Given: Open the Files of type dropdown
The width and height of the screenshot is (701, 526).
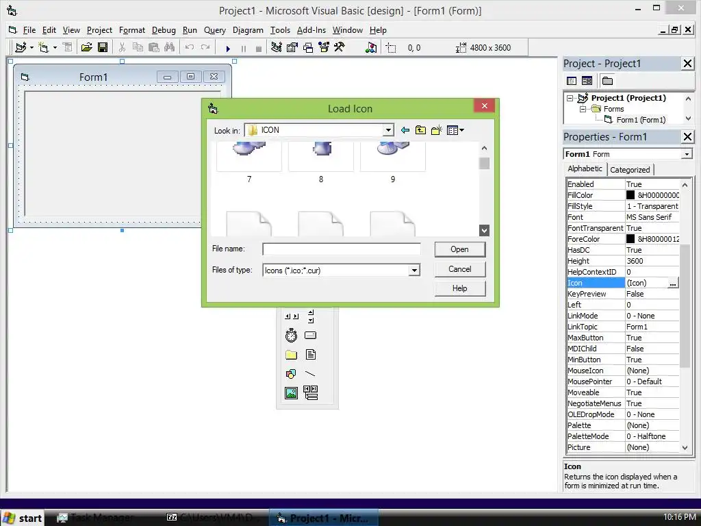Looking at the screenshot, I should [x=414, y=270].
